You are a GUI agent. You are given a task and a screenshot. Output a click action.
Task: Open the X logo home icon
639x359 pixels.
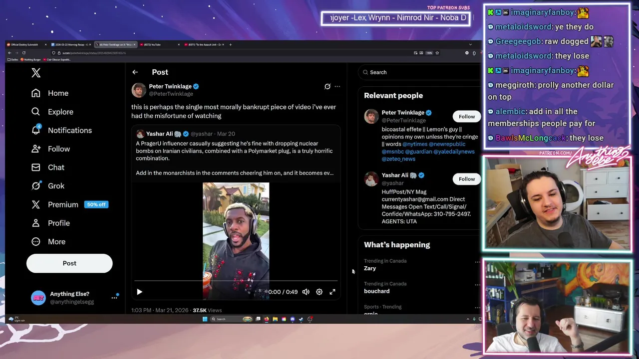click(36, 73)
